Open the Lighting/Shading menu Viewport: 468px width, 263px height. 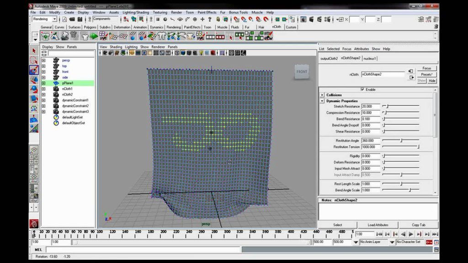pyautogui.click(x=135, y=12)
